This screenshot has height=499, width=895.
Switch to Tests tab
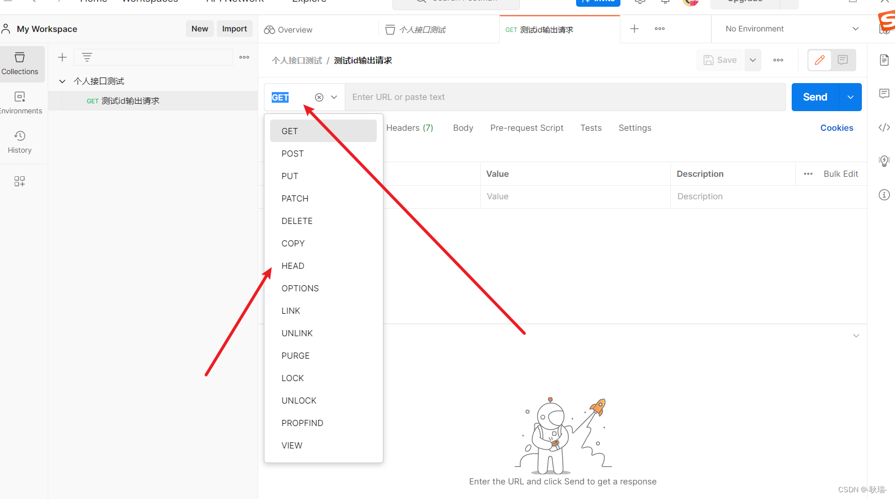click(x=591, y=128)
